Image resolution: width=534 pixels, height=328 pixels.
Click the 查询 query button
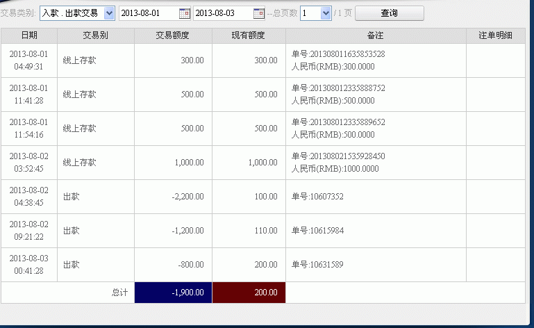390,13
